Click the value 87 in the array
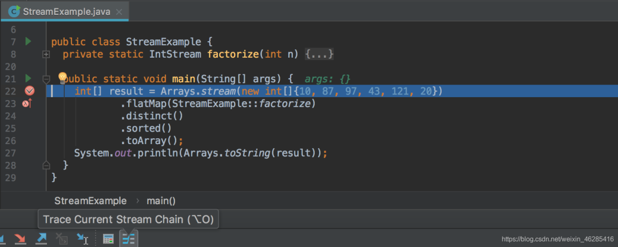This screenshot has height=247, width=618. pyautogui.click(x=328, y=91)
